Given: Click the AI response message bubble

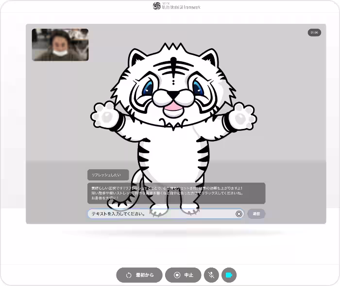Looking at the screenshot, I should coord(176,193).
